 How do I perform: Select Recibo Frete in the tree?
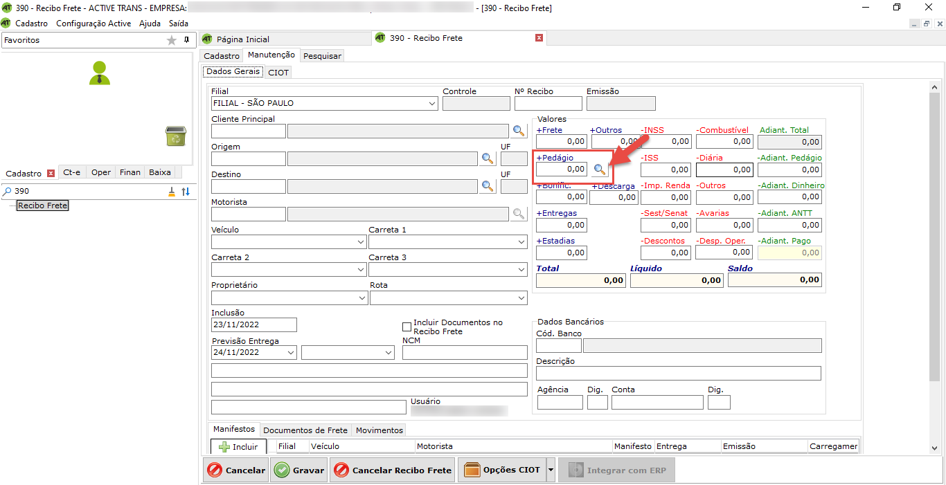coord(43,205)
